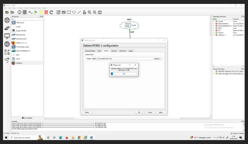This screenshot has height=144, width=248.
Task: Open File Explorer from the taskbar
Action: point(73,138)
